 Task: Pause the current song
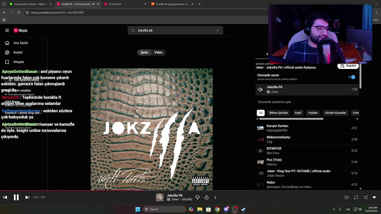coord(16,197)
